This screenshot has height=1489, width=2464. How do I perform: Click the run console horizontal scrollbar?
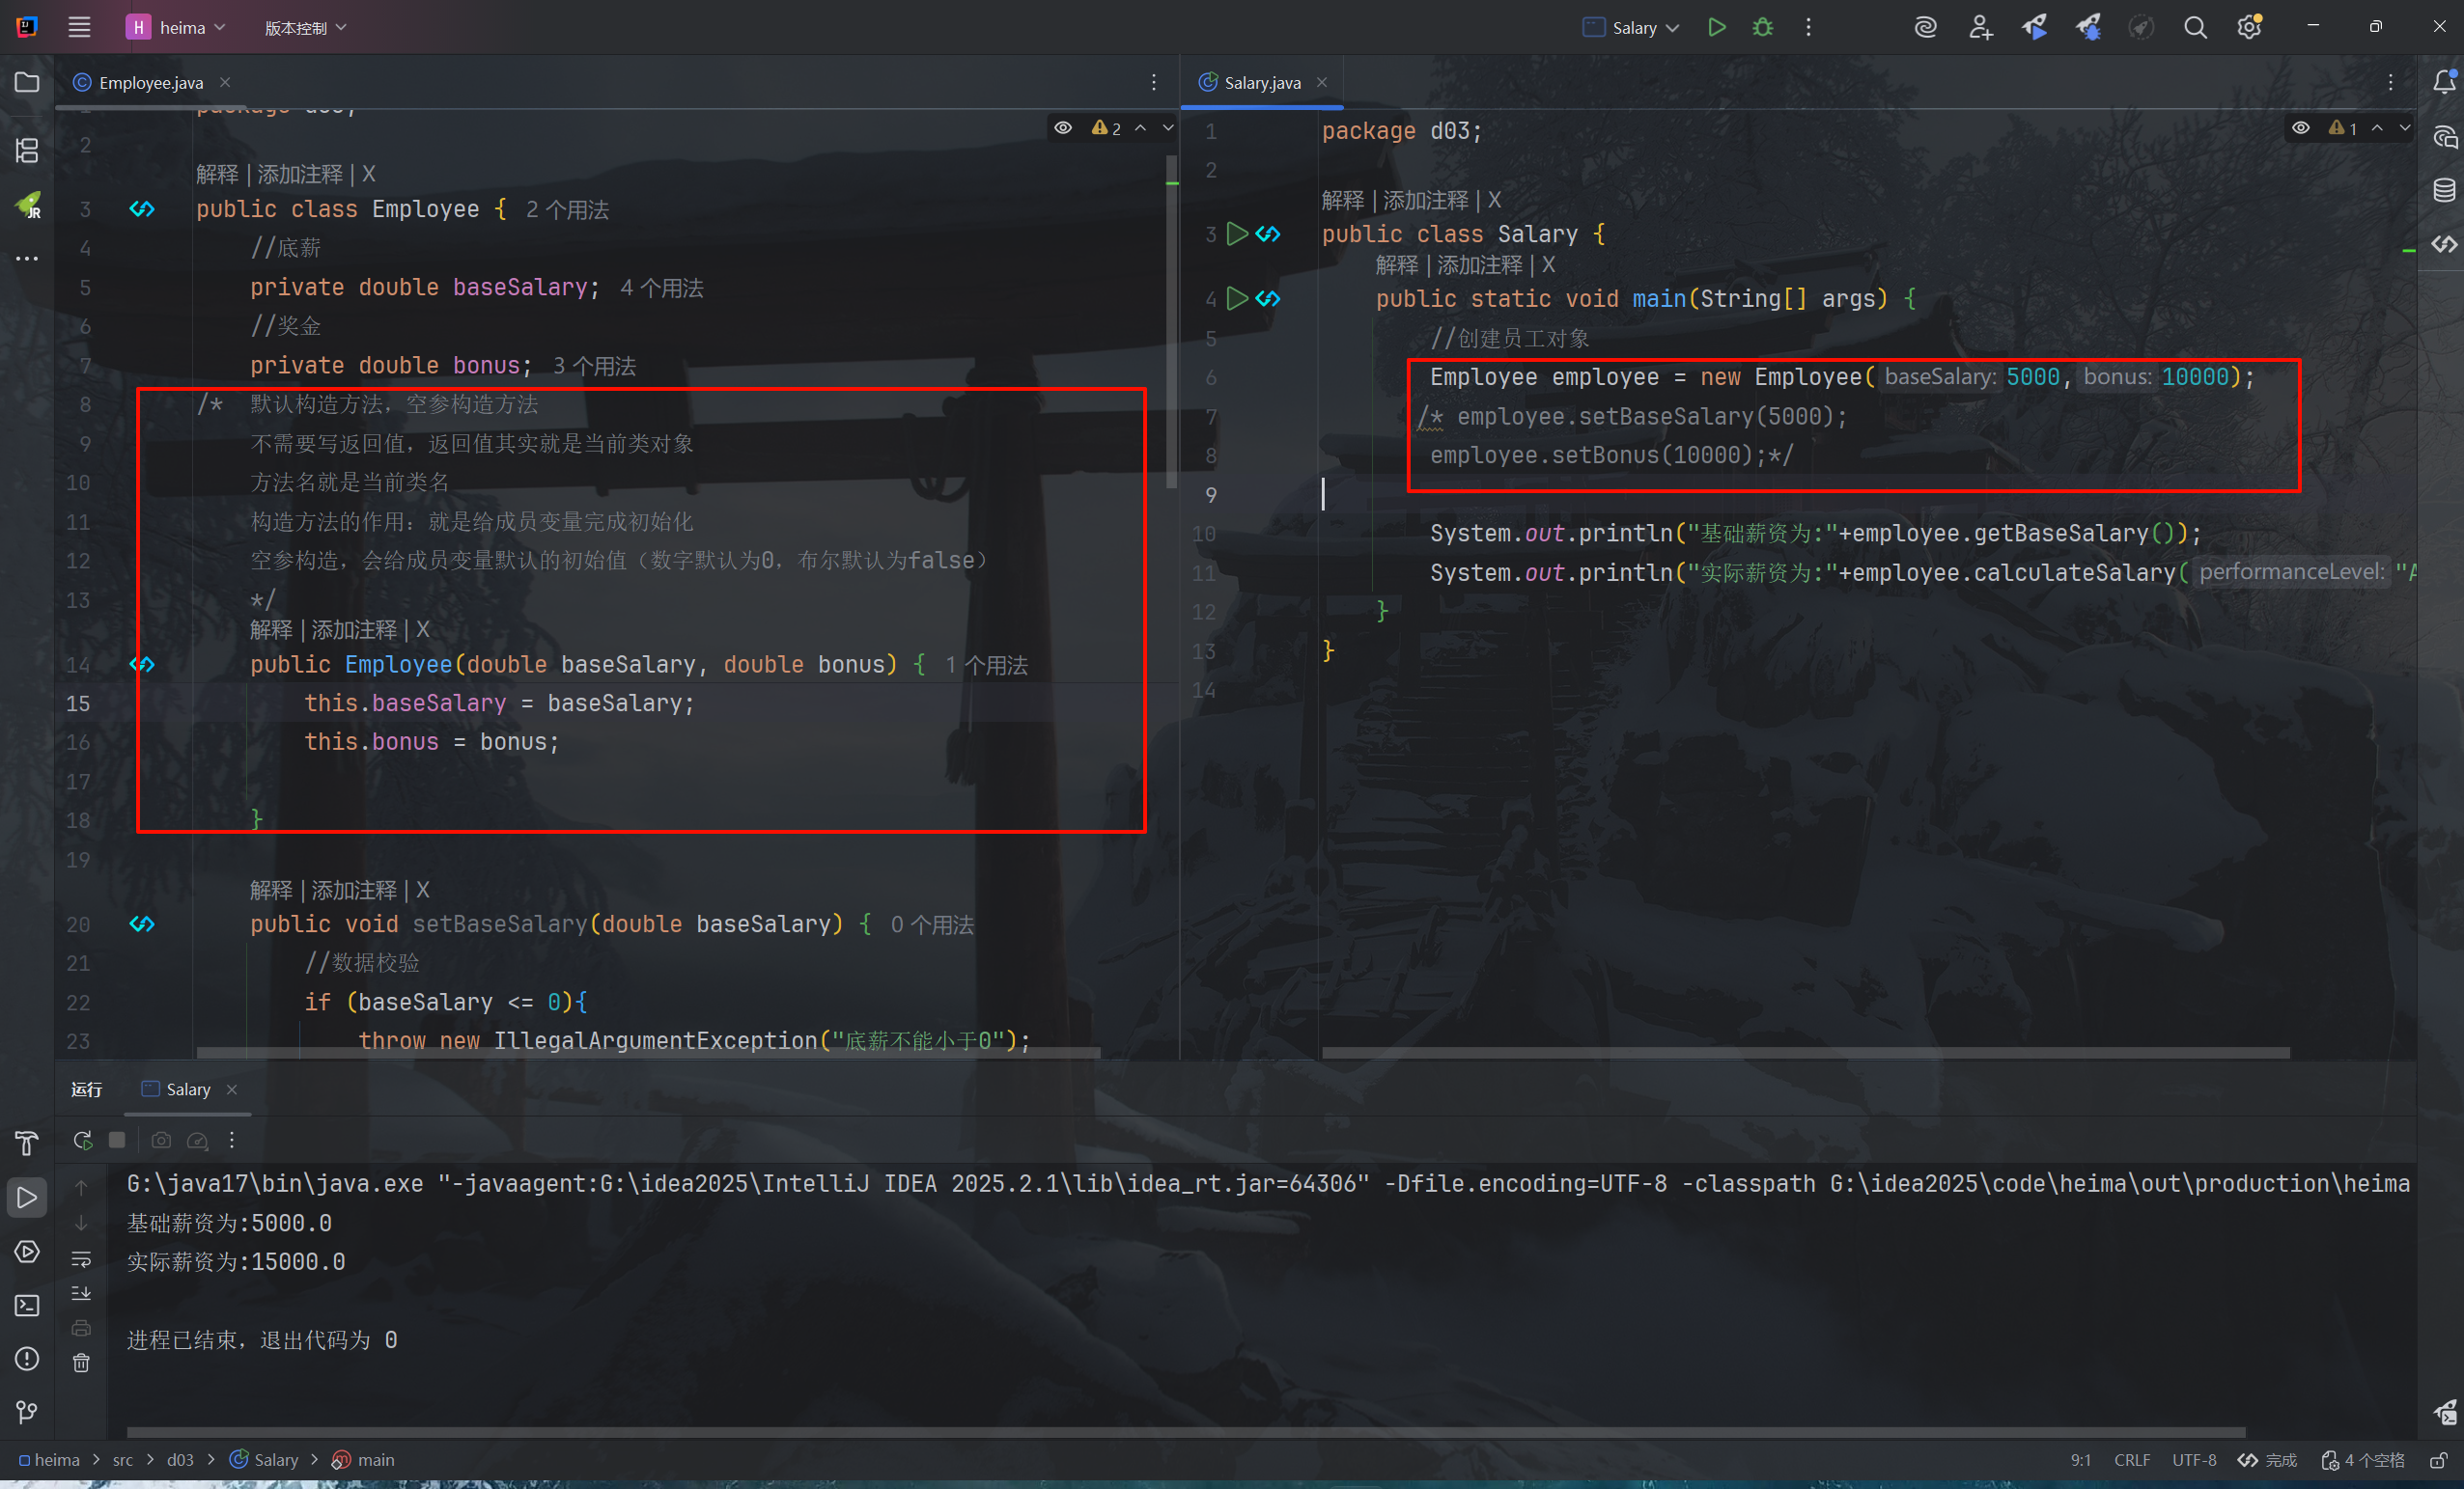(1185, 1431)
